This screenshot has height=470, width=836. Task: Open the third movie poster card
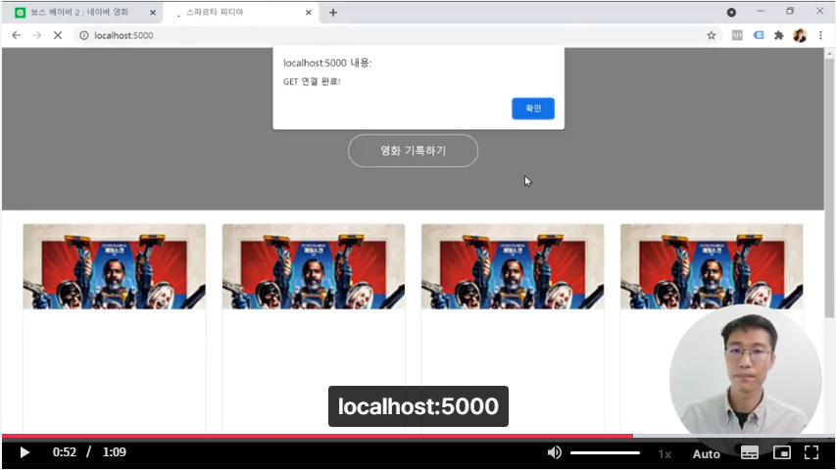(513, 266)
